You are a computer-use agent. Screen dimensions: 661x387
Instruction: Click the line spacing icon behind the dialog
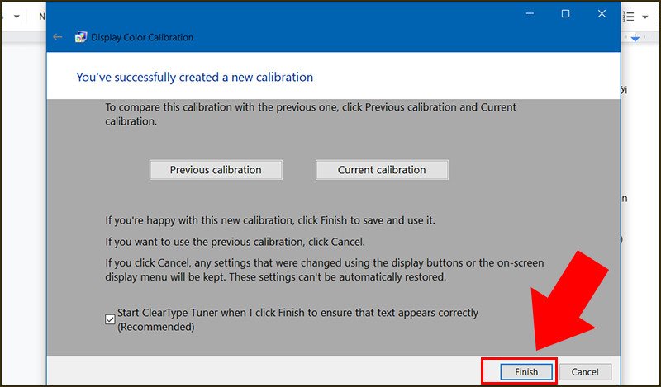click(x=629, y=16)
